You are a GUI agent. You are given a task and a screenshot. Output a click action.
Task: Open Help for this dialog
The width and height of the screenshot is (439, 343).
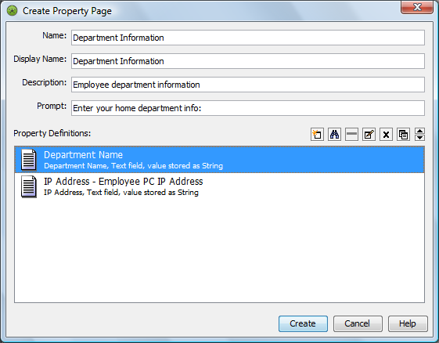click(x=408, y=323)
